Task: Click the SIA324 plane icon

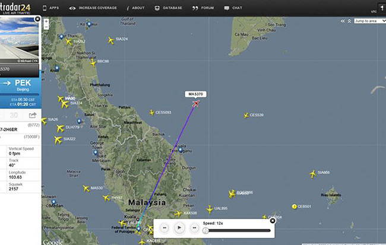Action: 110,40
